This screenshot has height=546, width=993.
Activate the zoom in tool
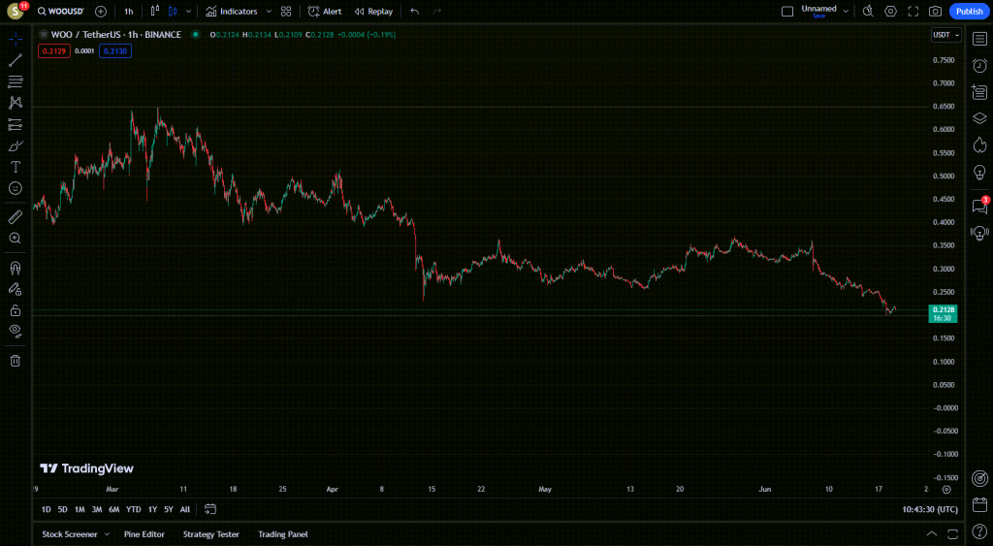click(x=16, y=239)
